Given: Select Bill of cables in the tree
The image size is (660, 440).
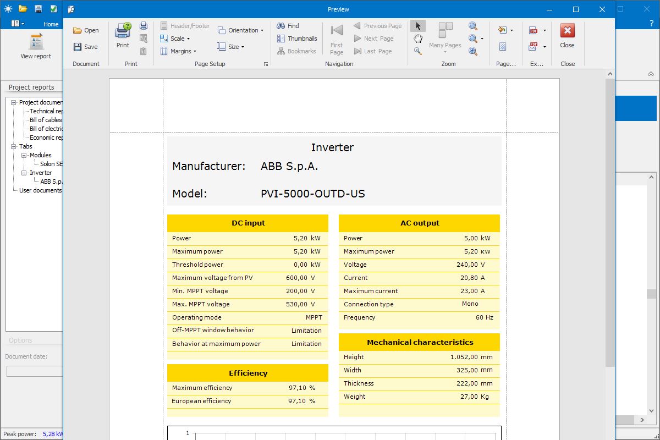Looking at the screenshot, I should 46,120.
